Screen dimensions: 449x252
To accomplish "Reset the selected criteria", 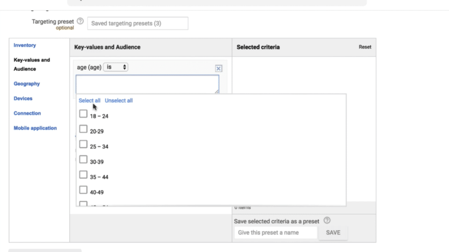I will click(365, 47).
